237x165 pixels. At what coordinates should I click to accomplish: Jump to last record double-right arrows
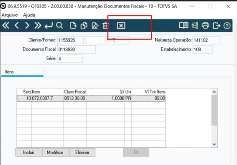point(38,26)
